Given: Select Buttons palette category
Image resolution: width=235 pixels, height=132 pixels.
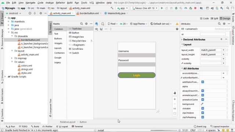Looking at the screenshot, I should coord(58,38).
